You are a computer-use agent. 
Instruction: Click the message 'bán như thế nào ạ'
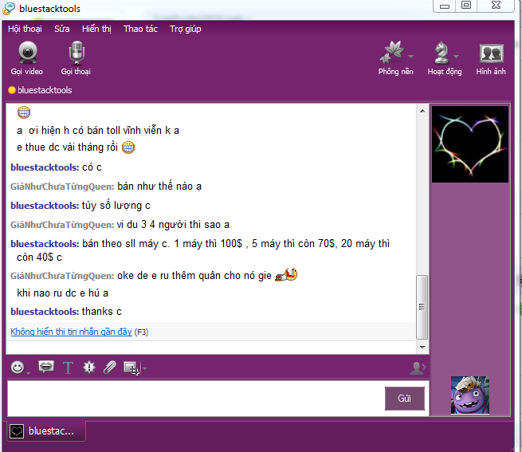click(159, 187)
